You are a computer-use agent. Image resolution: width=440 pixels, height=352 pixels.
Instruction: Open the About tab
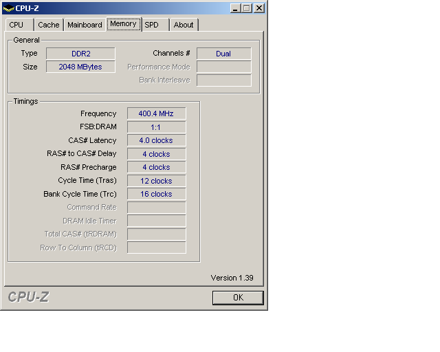point(184,25)
